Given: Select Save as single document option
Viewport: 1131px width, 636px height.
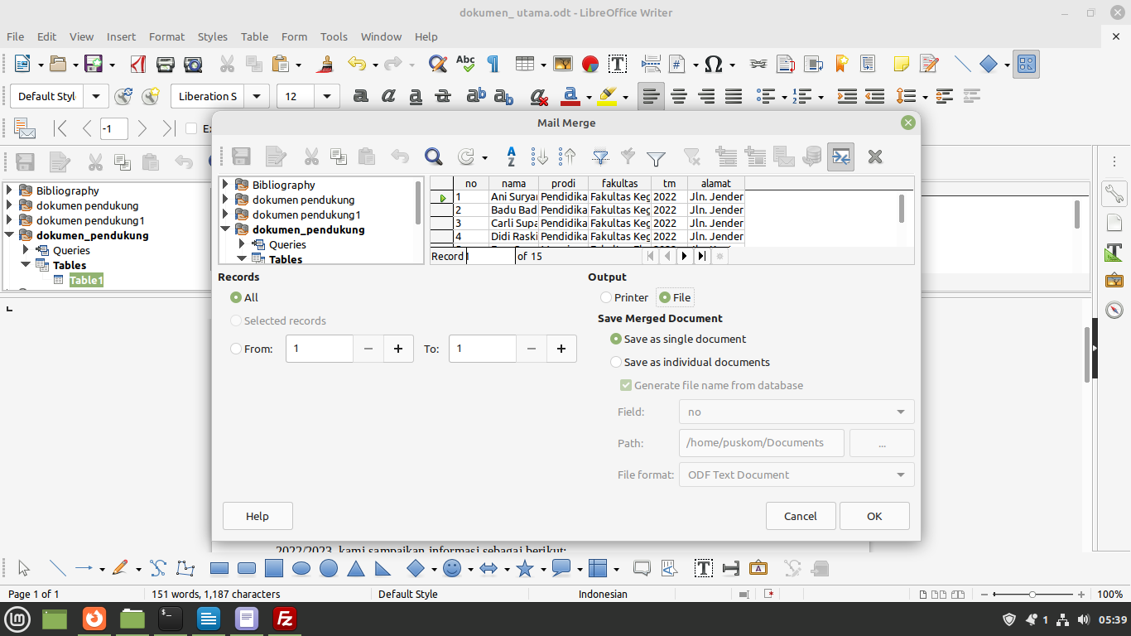Looking at the screenshot, I should (x=616, y=339).
